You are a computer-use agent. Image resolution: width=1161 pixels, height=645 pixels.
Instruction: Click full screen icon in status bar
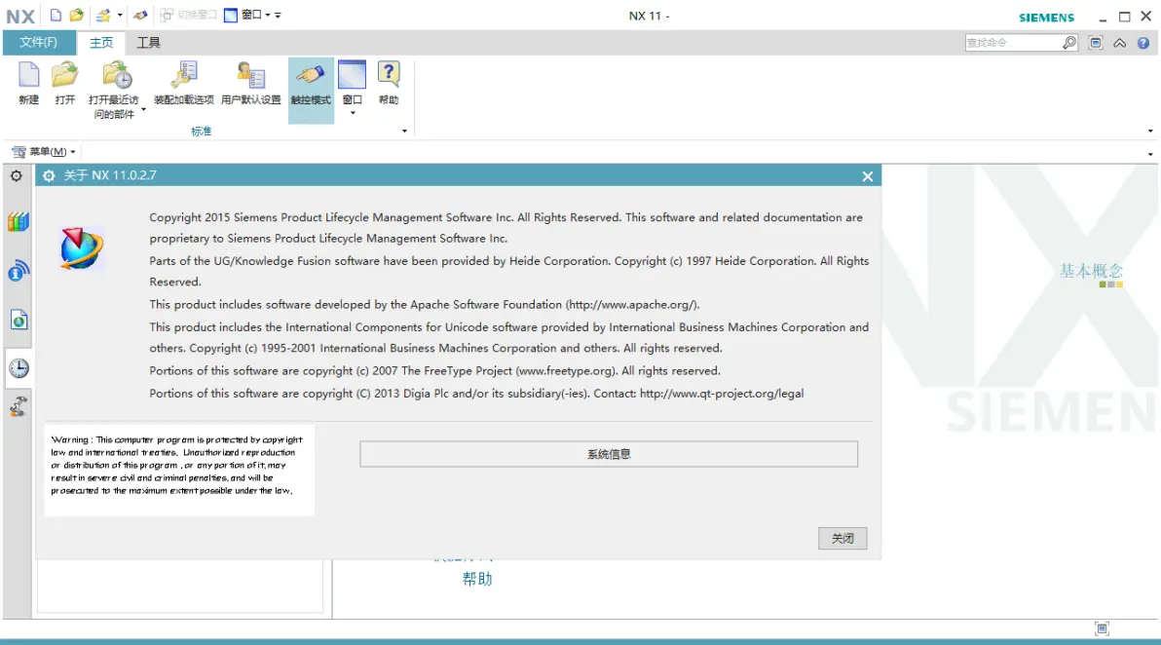click(1102, 628)
